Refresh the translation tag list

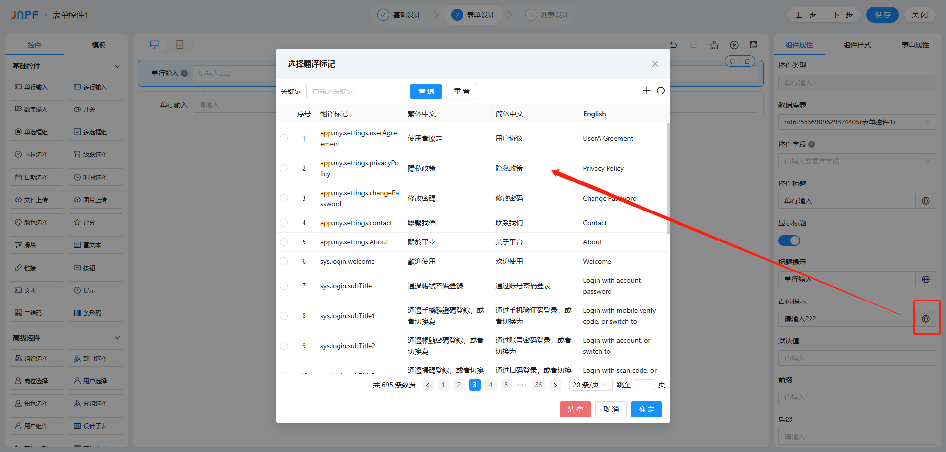click(x=661, y=90)
